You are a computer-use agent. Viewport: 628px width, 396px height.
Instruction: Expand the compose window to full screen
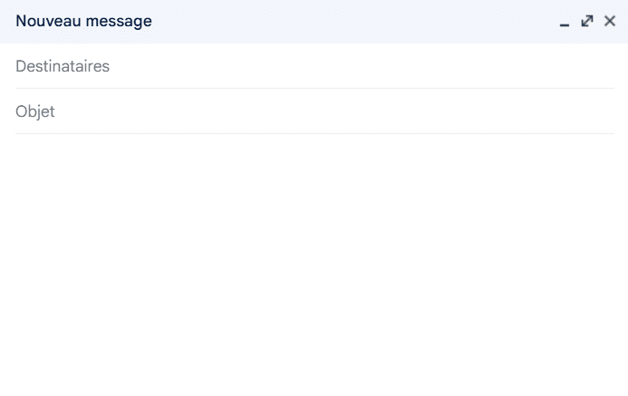[587, 21]
